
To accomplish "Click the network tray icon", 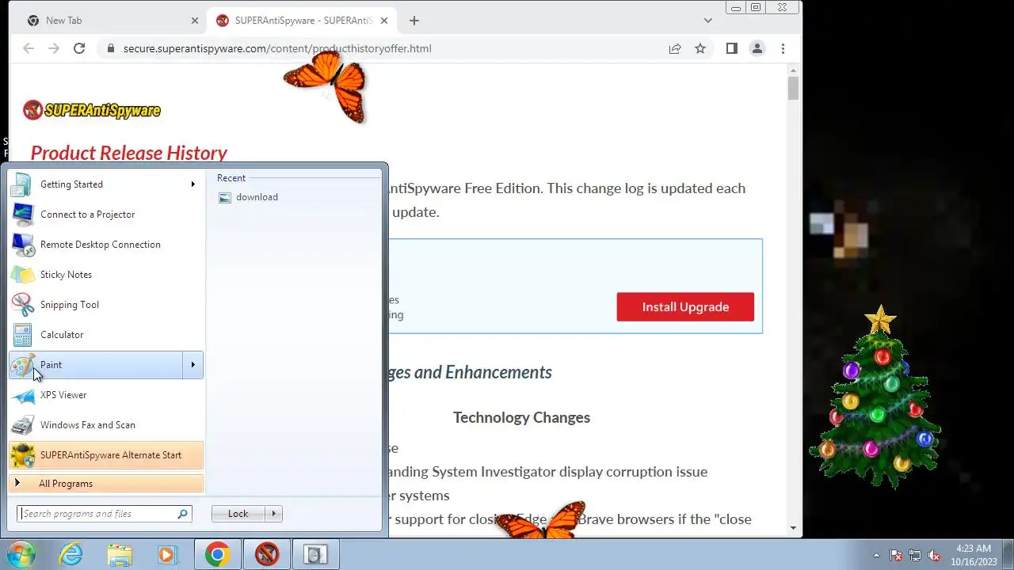I will click(x=915, y=555).
